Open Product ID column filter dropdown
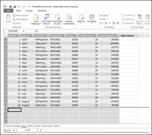Screen dimensions: 152x135 coord(65,36)
